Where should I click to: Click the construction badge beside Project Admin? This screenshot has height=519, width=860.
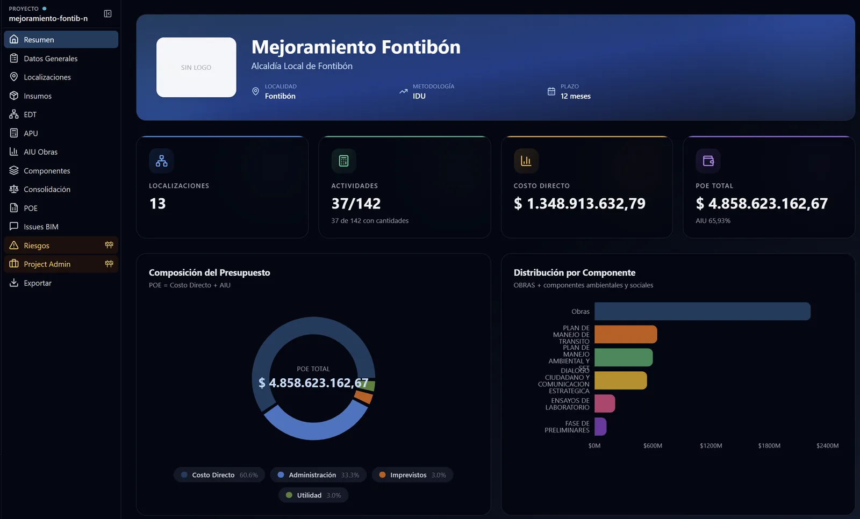point(109,264)
